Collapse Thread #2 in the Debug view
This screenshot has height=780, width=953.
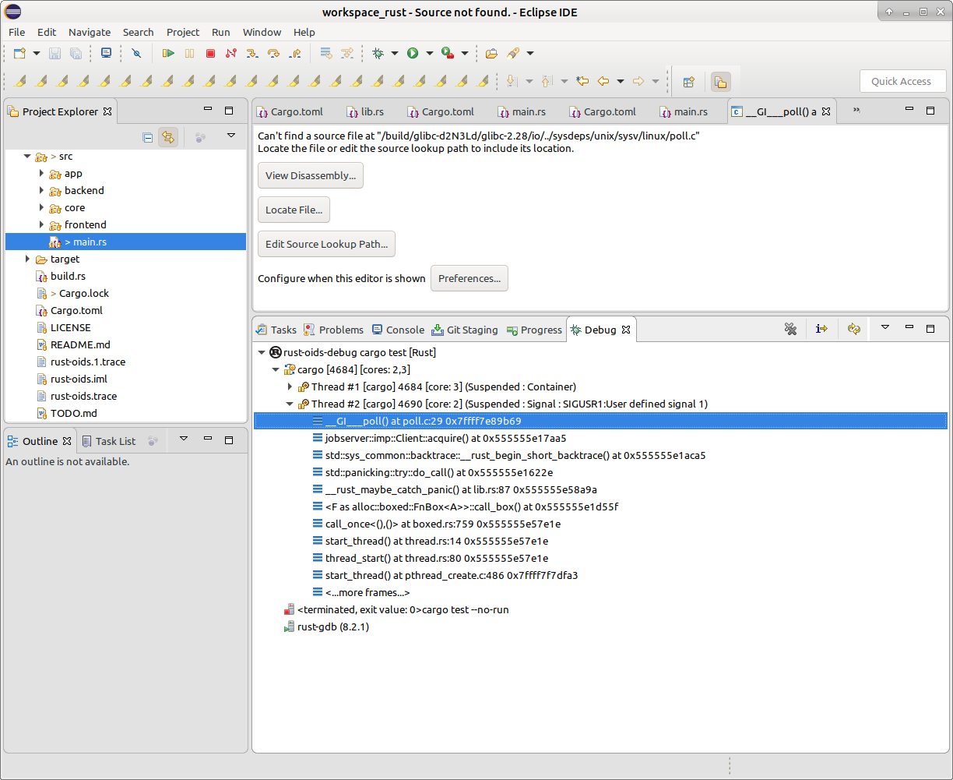(x=290, y=404)
